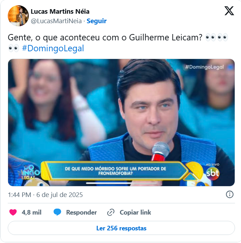
Task: Click the Responder button
Action: [81, 212]
